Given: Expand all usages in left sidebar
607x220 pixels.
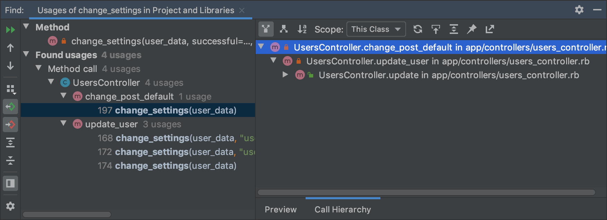Looking at the screenshot, I should [x=10, y=143].
